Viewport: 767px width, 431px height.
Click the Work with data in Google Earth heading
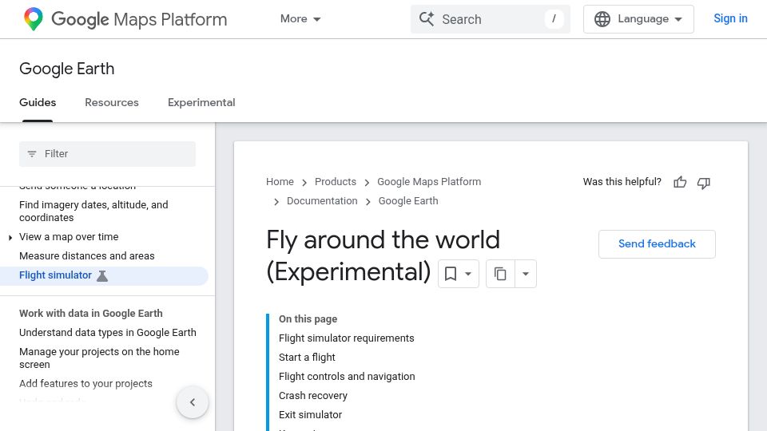(x=90, y=314)
